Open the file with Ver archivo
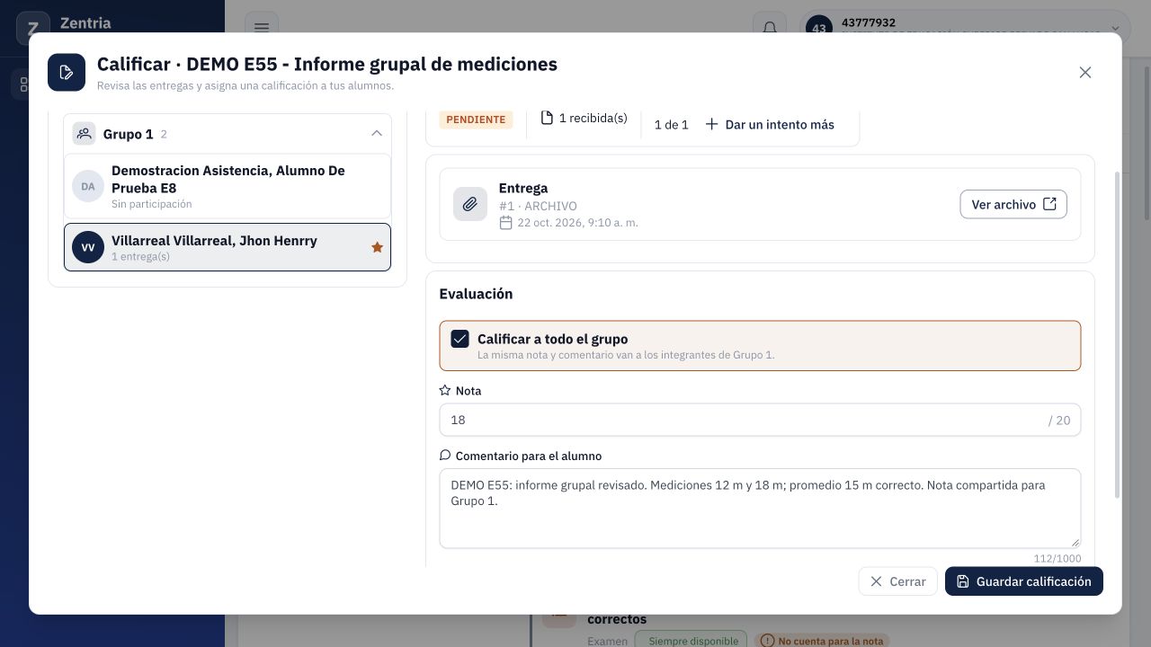This screenshot has width=1151, height=647. (x=1013, y=205)
